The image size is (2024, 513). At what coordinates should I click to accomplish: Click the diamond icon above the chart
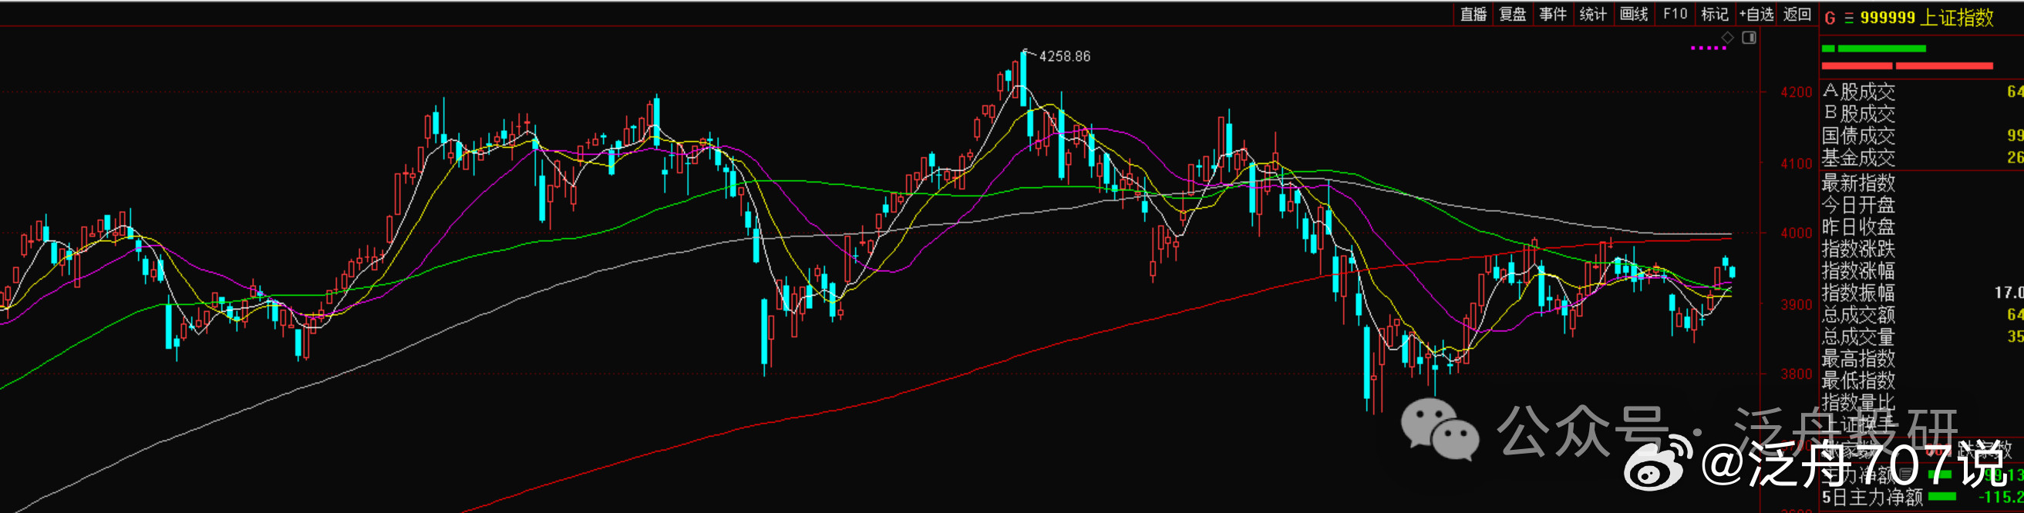tap(1727, 38)
